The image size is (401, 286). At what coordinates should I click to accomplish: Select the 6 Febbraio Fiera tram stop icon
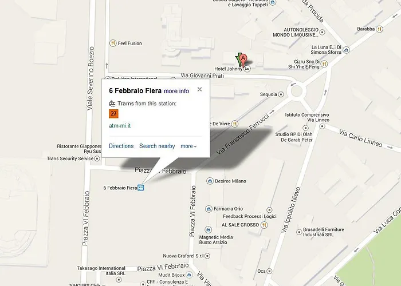(x=141, y=188)
